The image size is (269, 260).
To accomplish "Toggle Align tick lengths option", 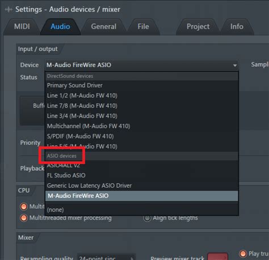I will pos(170,218).
